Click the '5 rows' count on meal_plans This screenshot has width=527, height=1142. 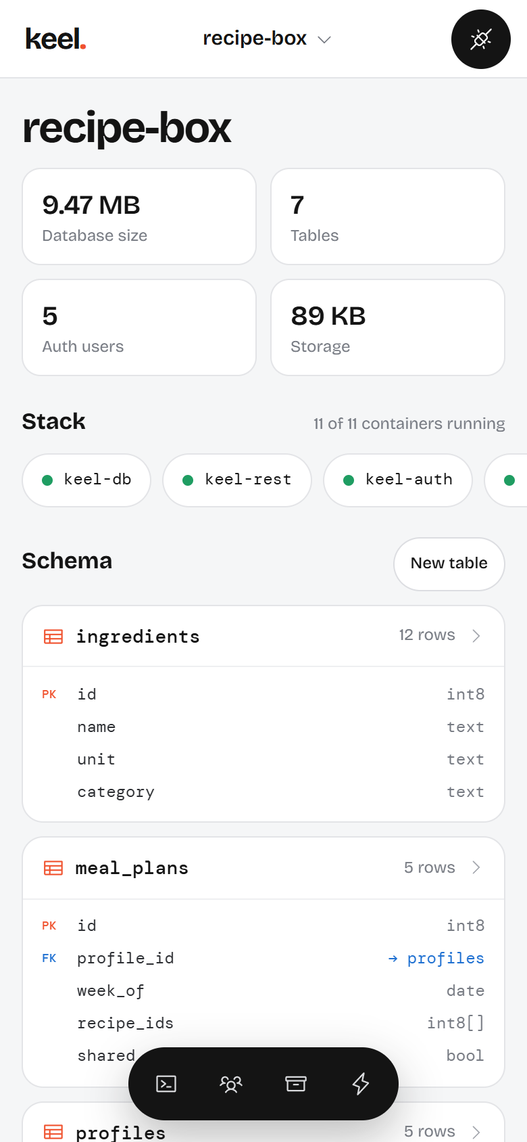point(430,867)
